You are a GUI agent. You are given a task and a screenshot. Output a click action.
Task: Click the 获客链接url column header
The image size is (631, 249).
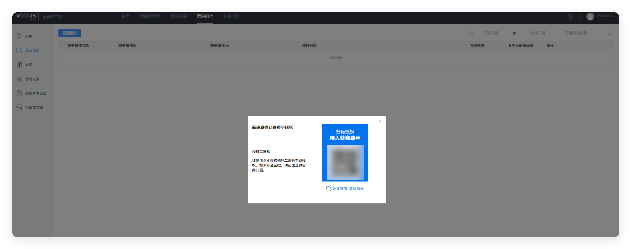(x=220, y=46)
